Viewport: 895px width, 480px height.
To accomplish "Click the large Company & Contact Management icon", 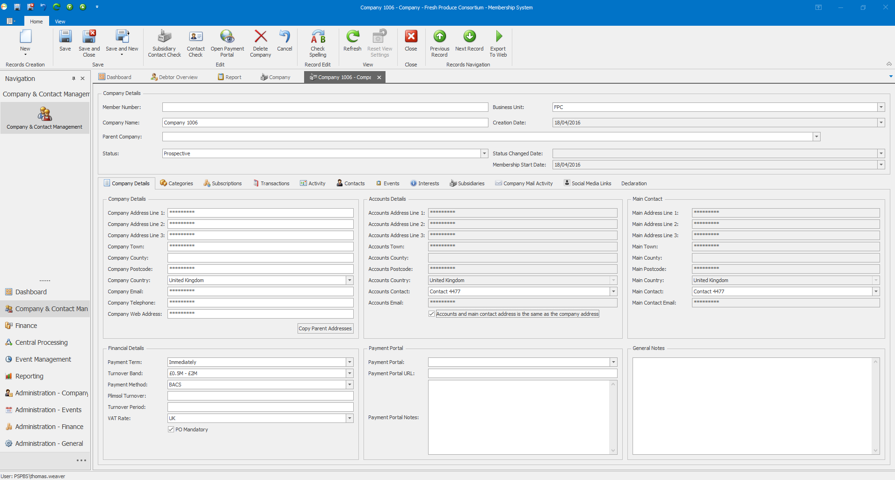I will coord(44,114).
